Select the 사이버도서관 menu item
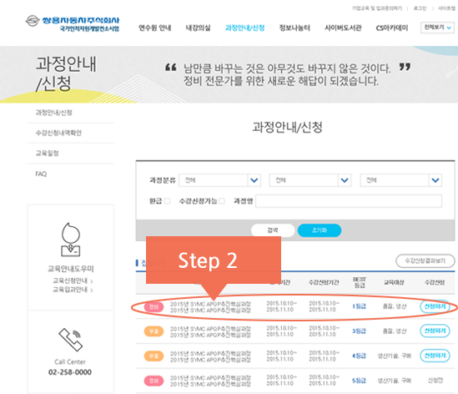Image resolution: width=458 pixels, height=394 pixels. coord(343,28)
